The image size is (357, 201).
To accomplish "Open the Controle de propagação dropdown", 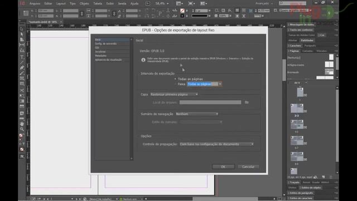I will [x=216, y=144].
